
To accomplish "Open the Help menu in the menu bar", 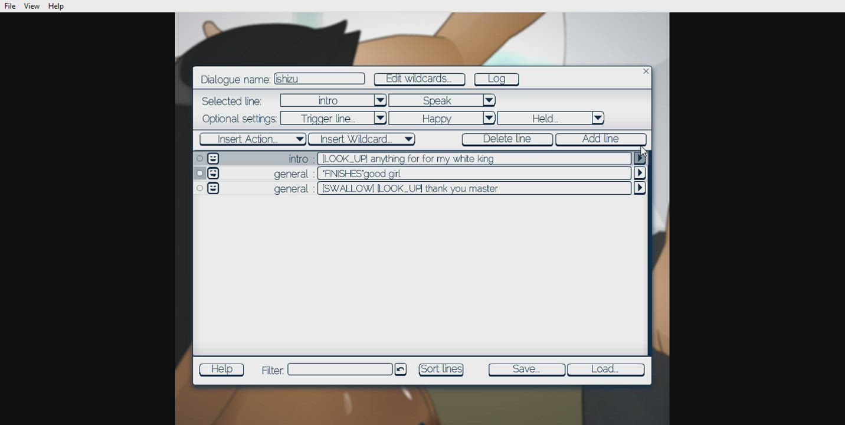I will (56, 6).
